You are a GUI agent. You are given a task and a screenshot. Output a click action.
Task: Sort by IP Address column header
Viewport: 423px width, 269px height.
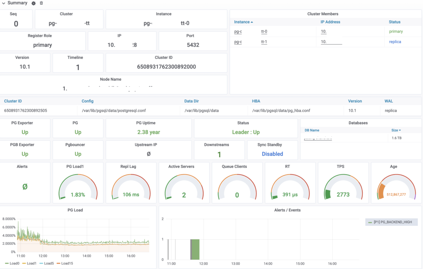330,22
